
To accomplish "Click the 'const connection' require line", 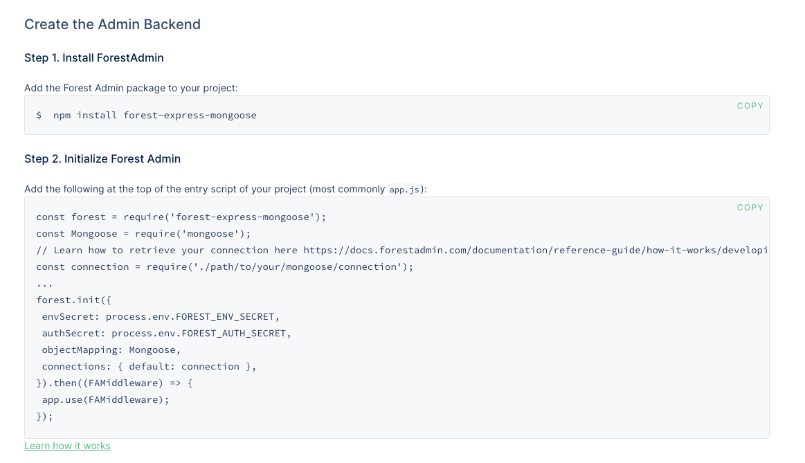I will click(224, 266).
